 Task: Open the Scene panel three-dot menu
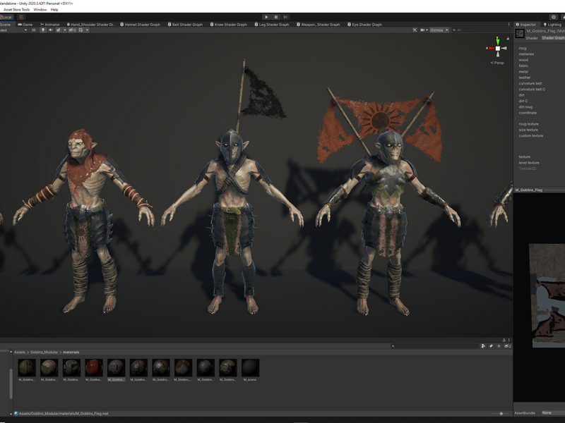509,25
